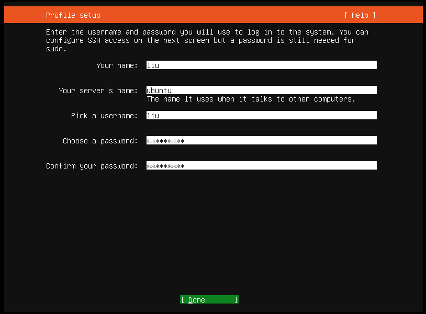Click the 'Profile setup' title text

tap(73, 15)
